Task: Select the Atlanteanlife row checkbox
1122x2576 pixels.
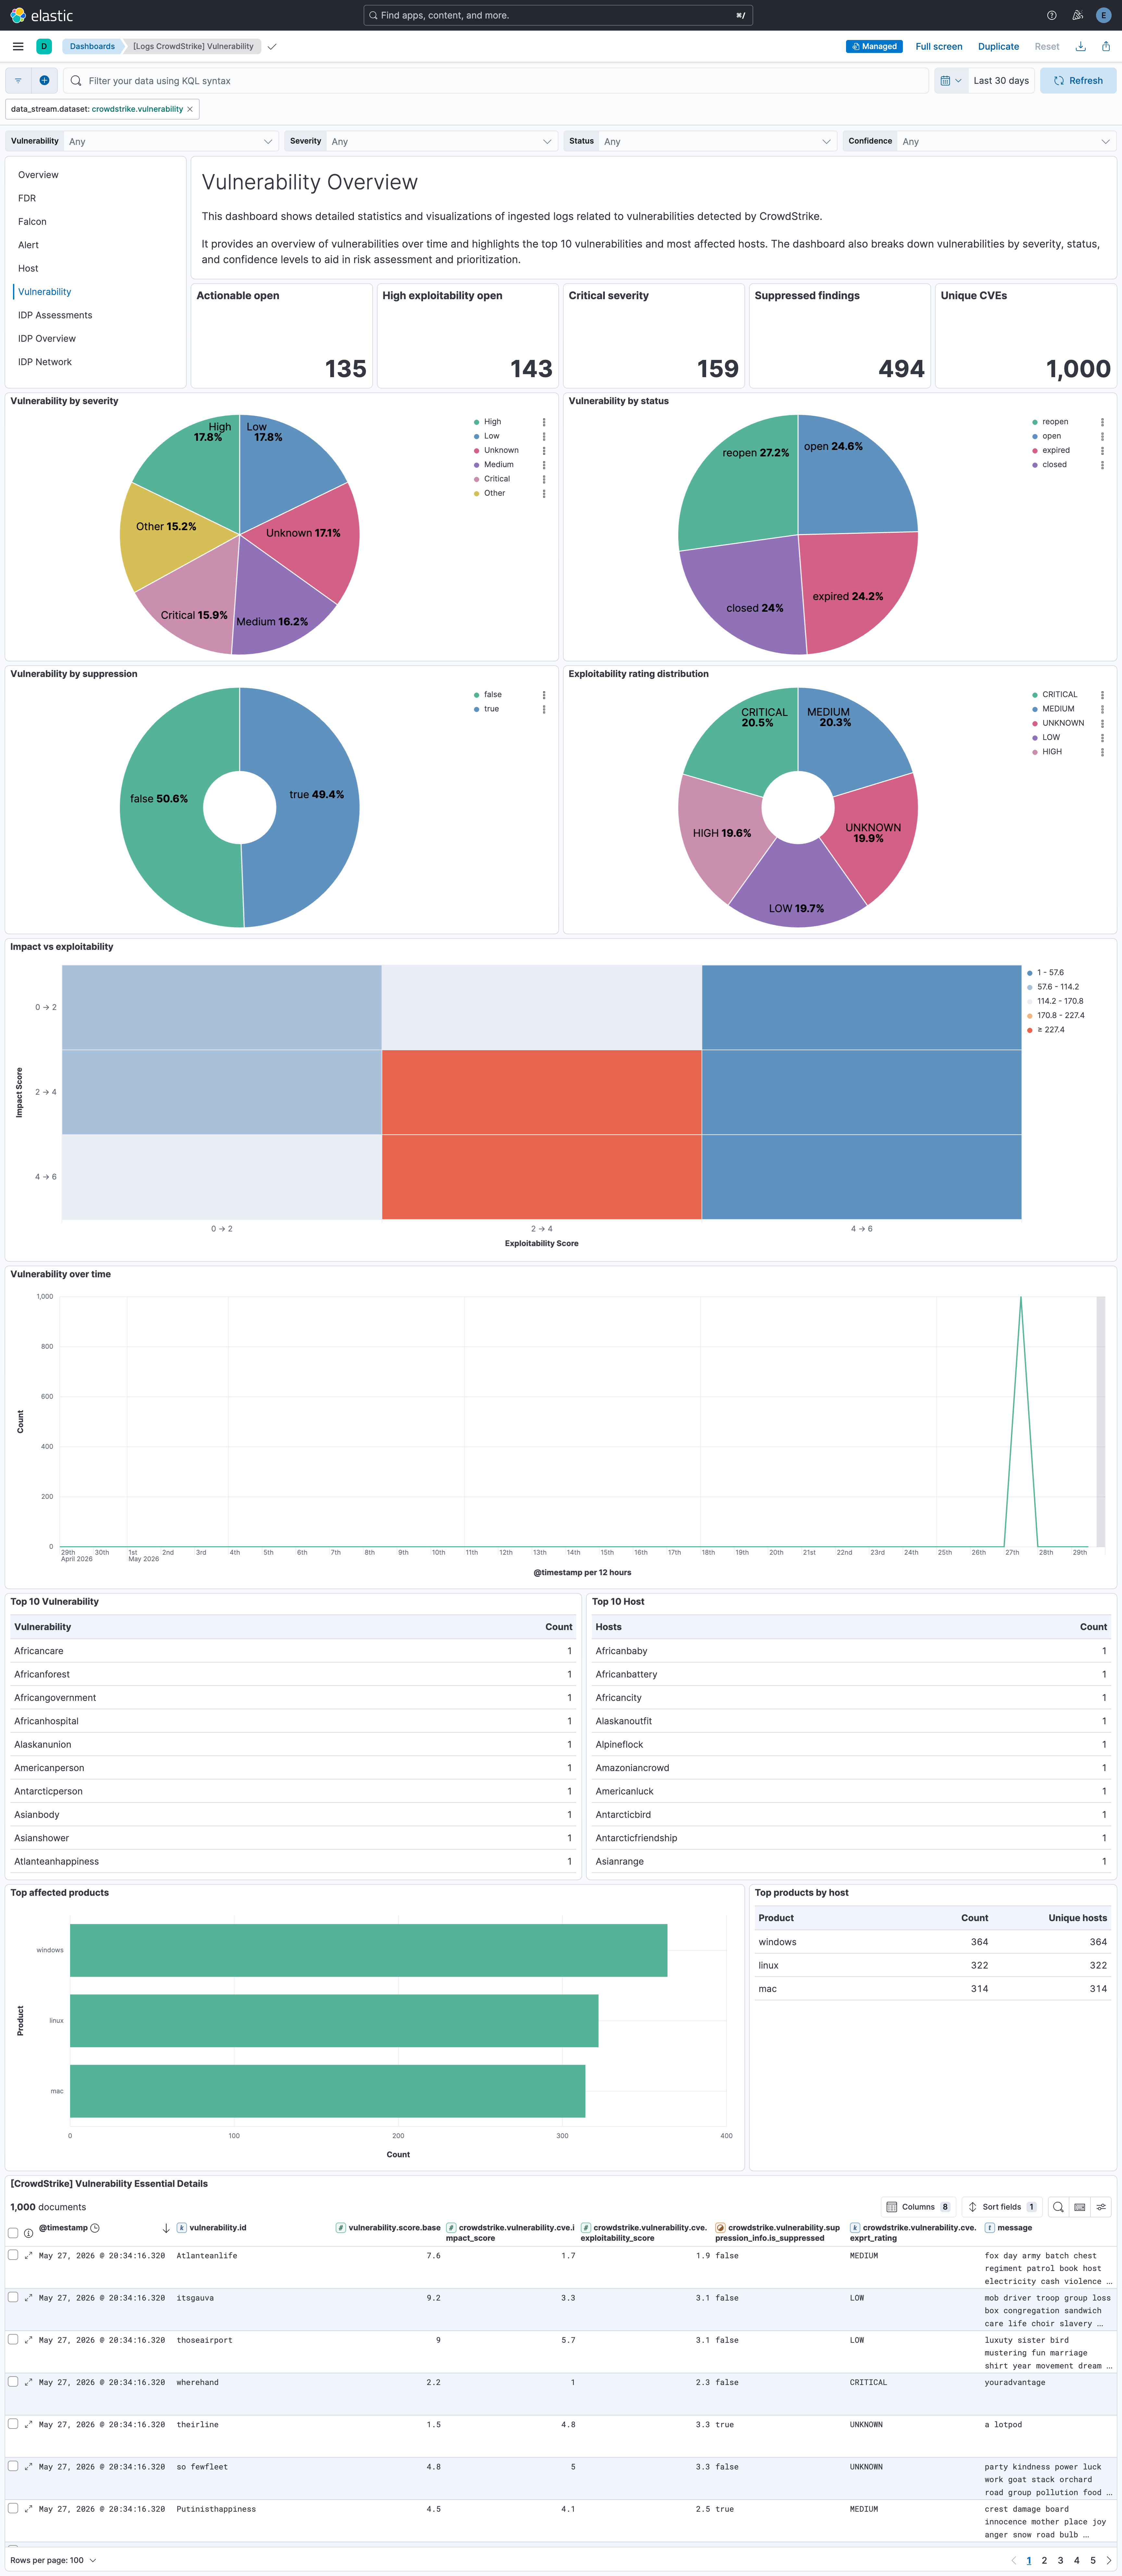Action: point(13,2255)
